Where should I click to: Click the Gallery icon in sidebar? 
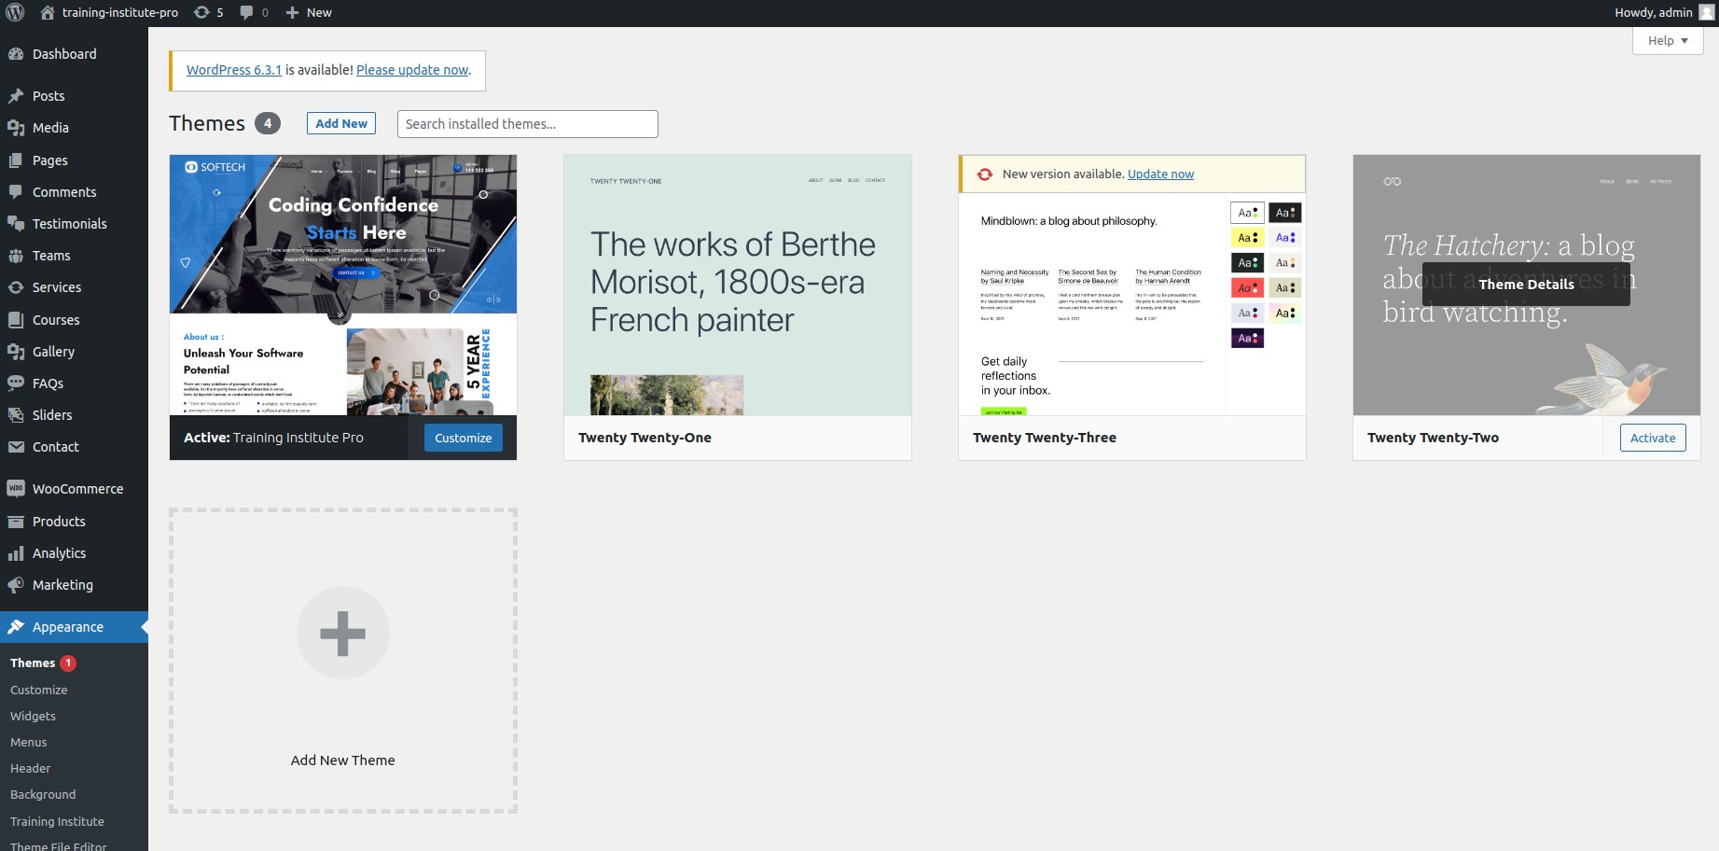point(16,352)
